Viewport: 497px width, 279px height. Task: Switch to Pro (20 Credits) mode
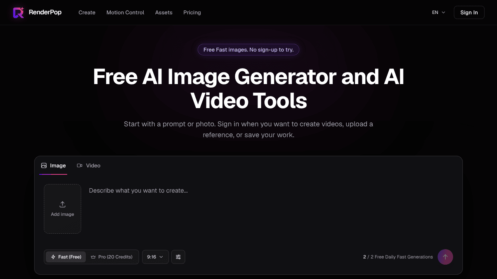click(112, 257)
